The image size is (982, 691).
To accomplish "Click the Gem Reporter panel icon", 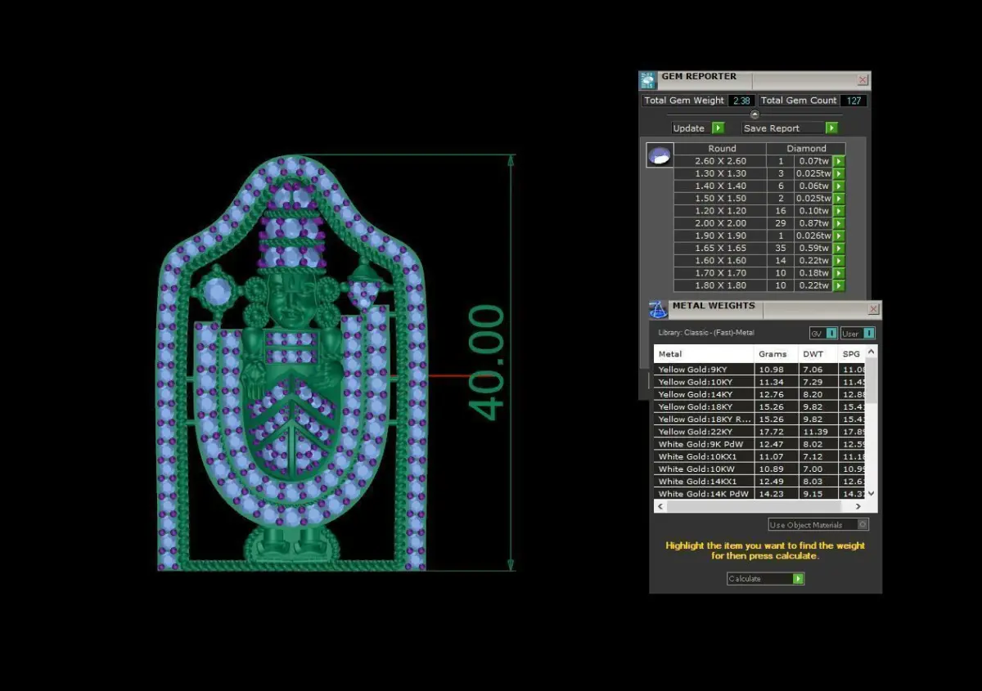I will (648, 80).
